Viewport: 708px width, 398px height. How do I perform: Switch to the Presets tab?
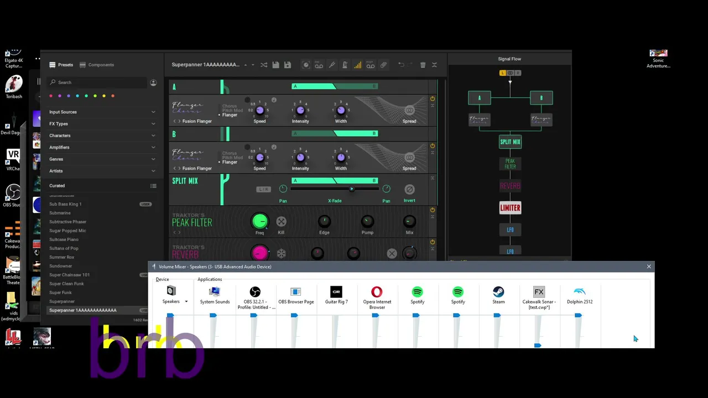61,65
